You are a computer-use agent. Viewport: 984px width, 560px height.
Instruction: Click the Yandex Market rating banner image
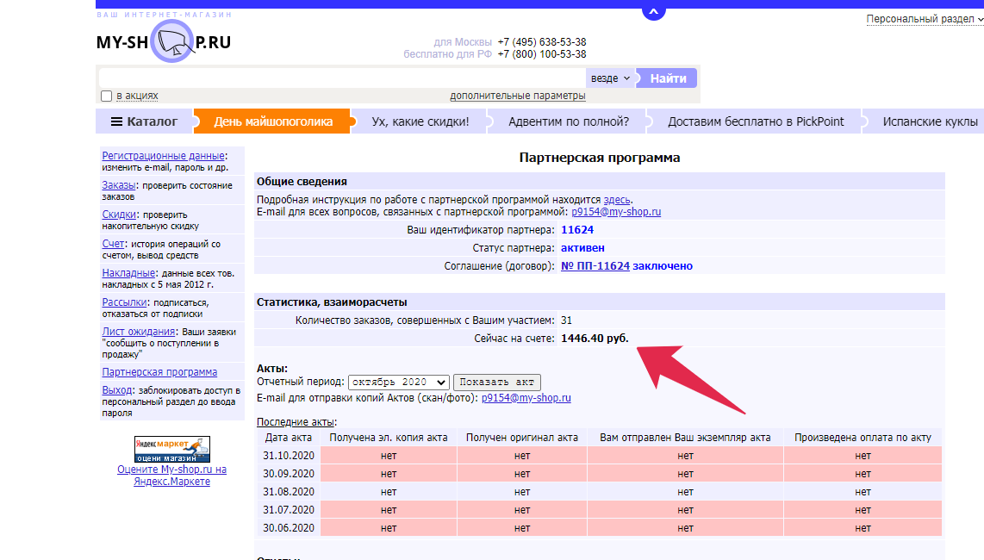pyautogui.click(x=172, y=449)
